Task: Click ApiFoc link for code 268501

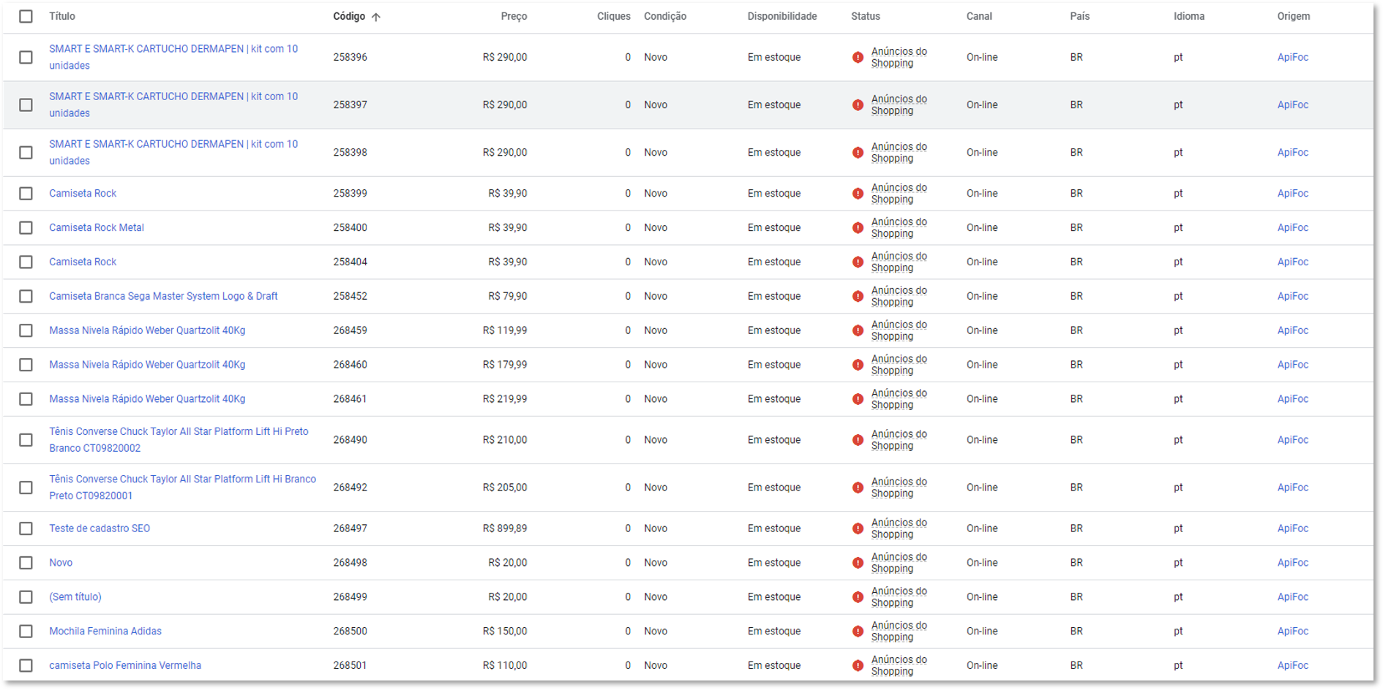Action: 1293,665
